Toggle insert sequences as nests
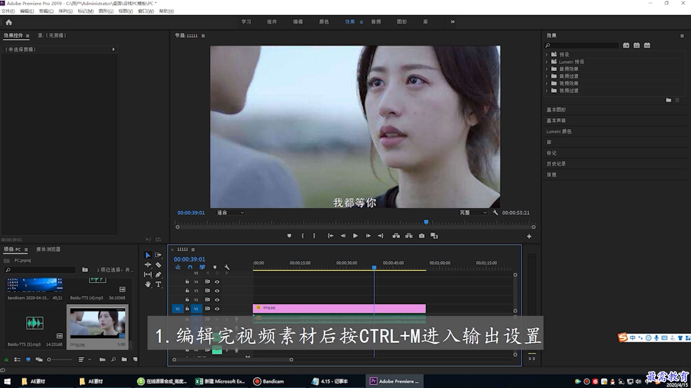This screenshot has width=691, height=388. (x=178, y=267)
